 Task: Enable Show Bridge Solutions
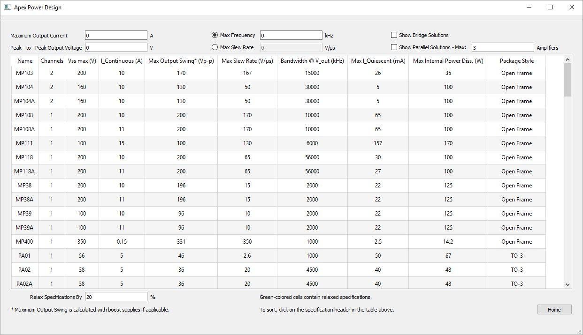394,35
